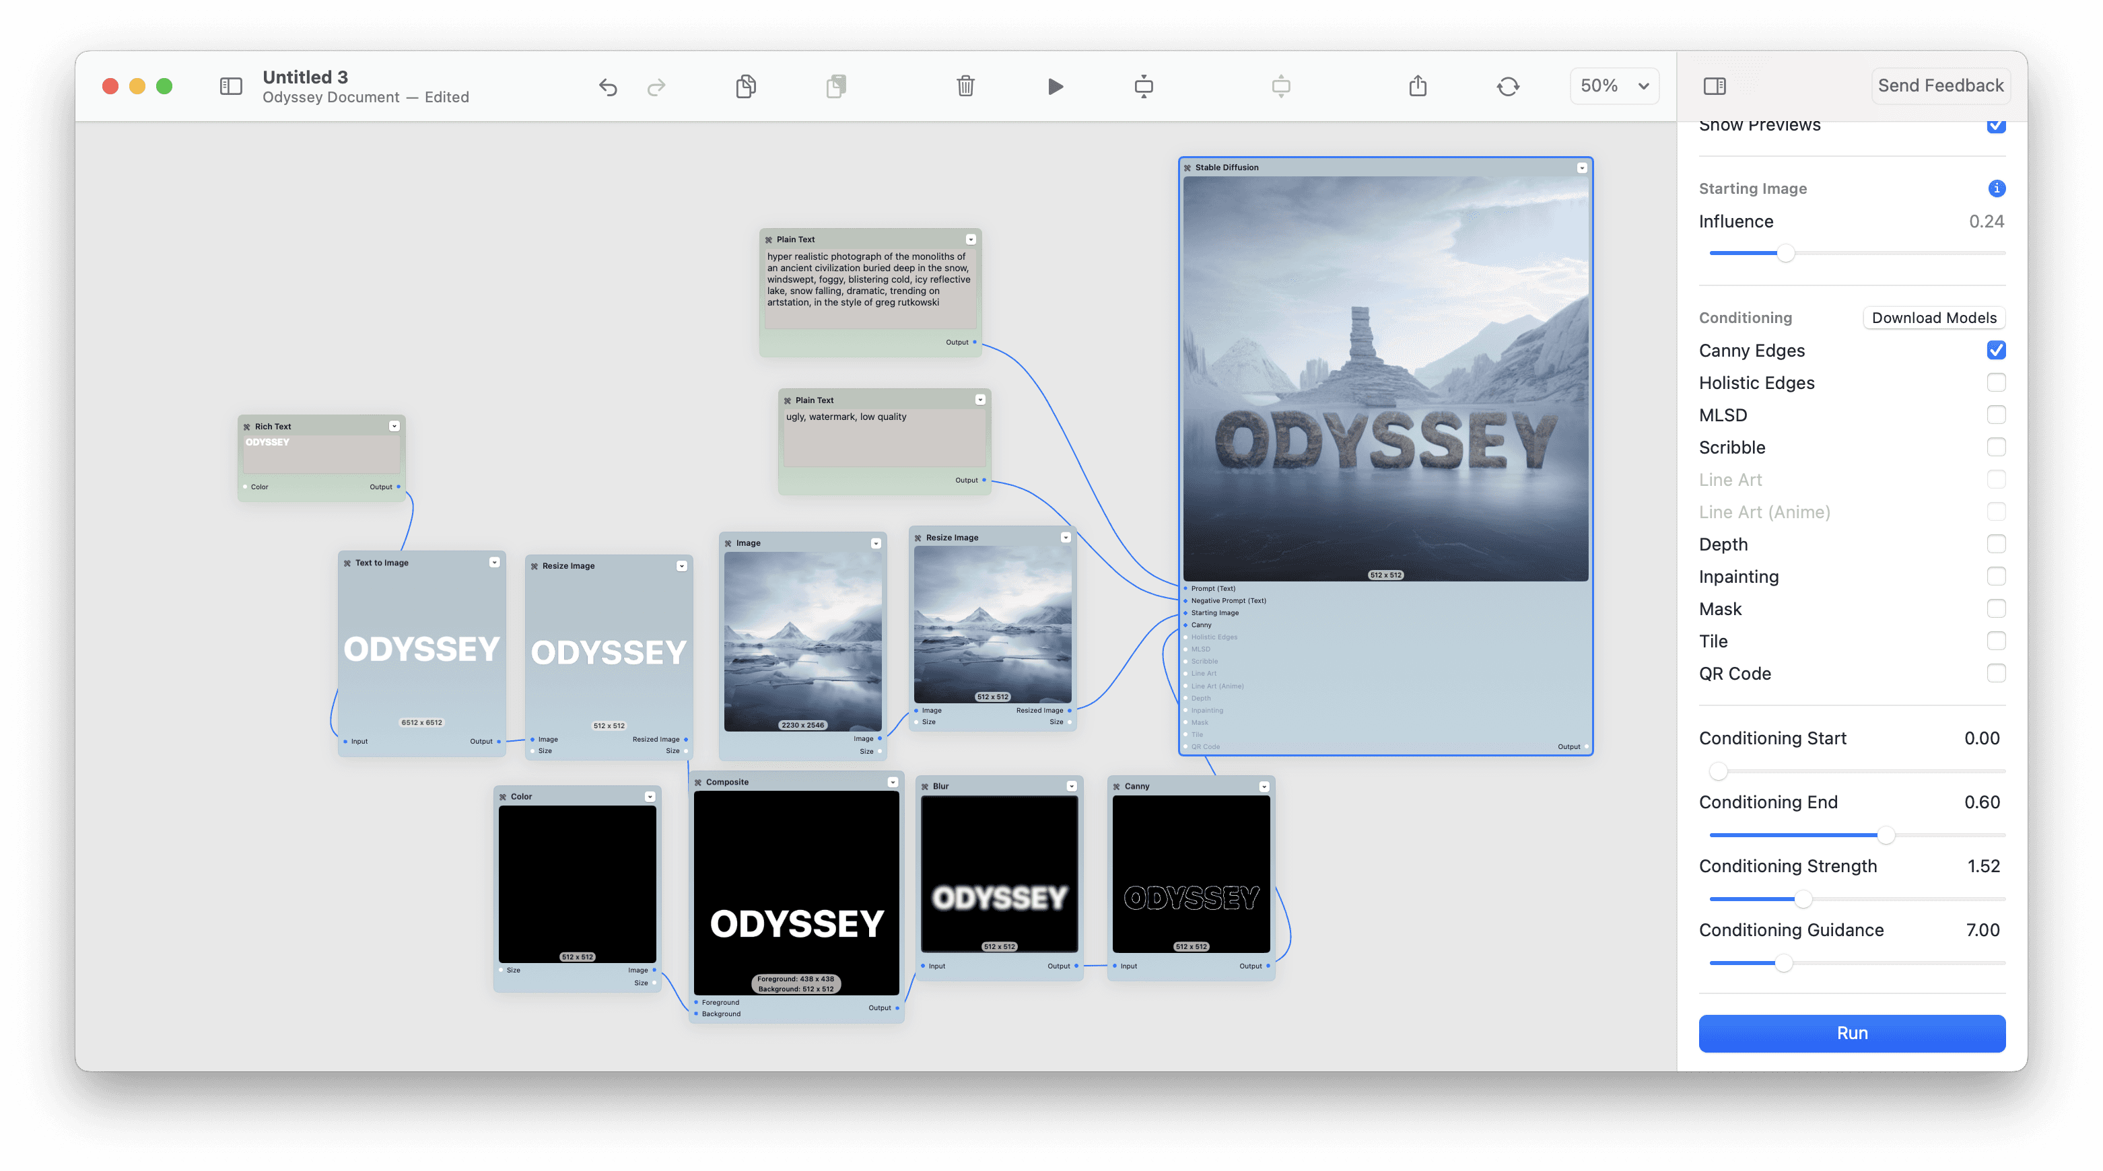Check the QR Code option

click(x=1995, y=673)
